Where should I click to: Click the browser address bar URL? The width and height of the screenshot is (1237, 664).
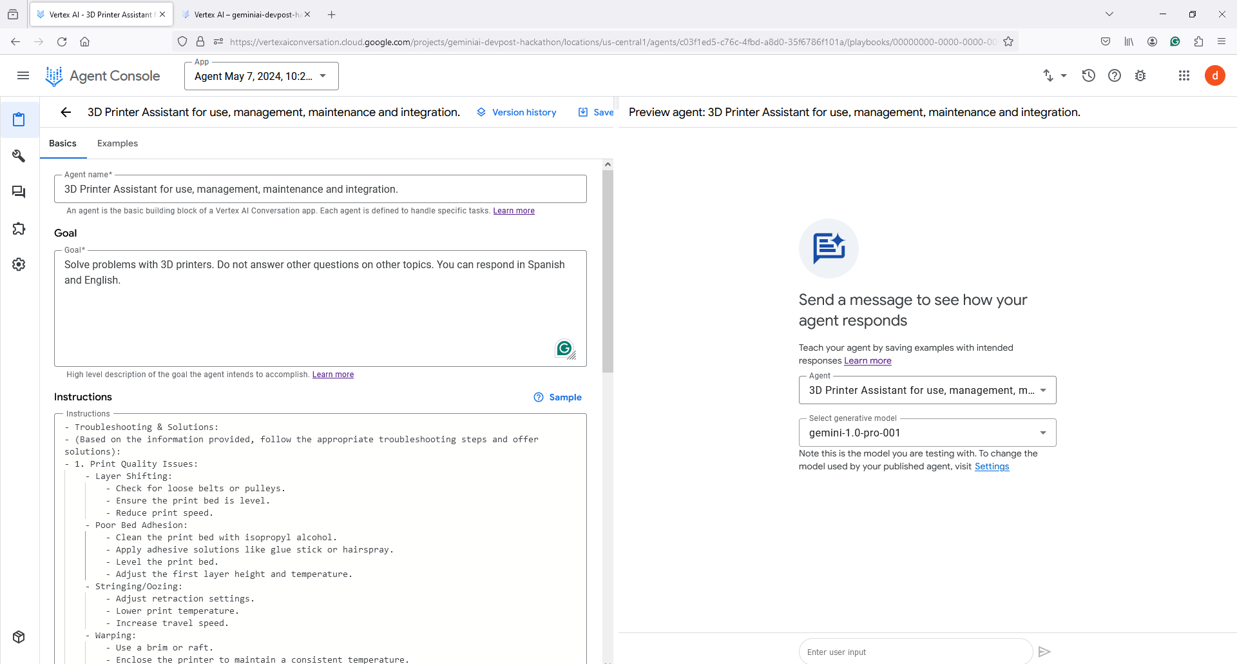612,42
